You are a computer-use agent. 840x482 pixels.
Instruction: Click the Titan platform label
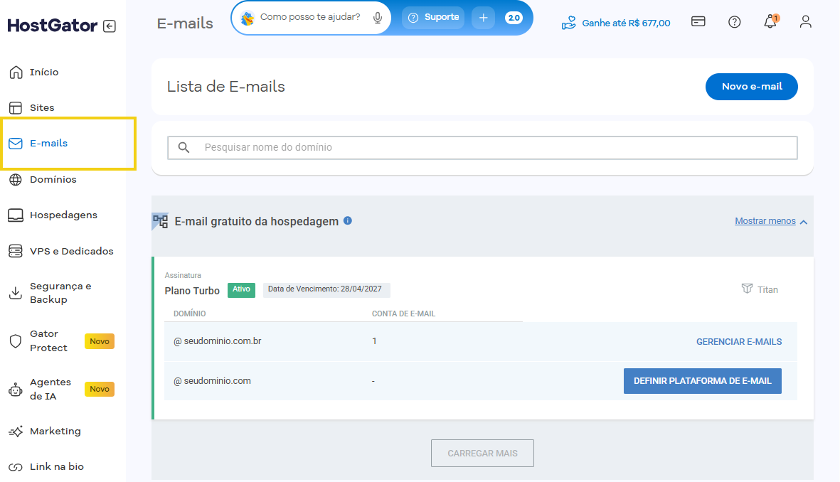point(760,289)
